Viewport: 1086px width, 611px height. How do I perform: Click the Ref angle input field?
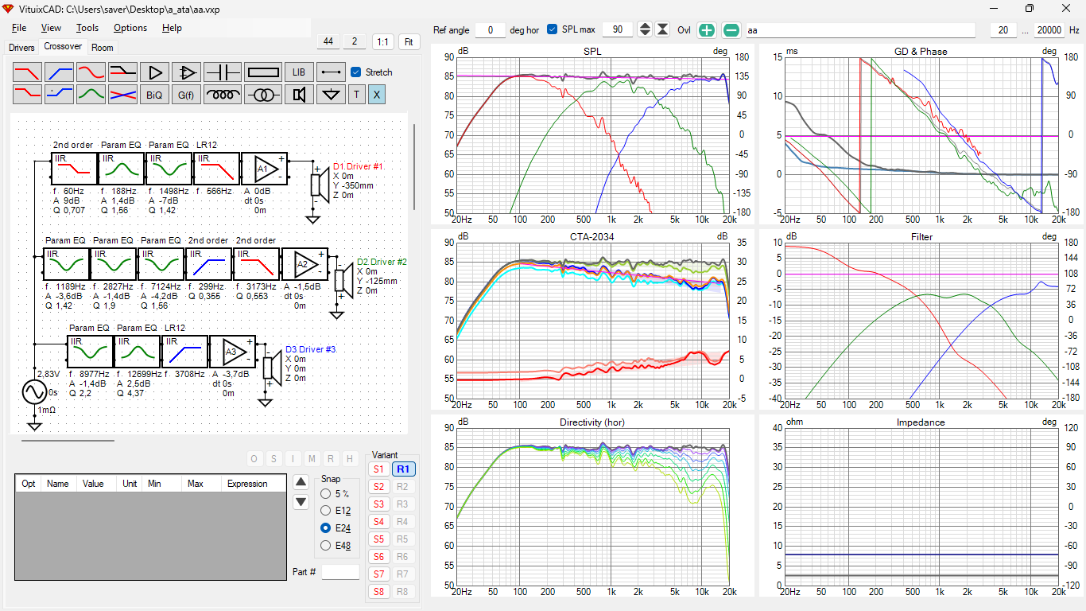click(x=491, y=30)
